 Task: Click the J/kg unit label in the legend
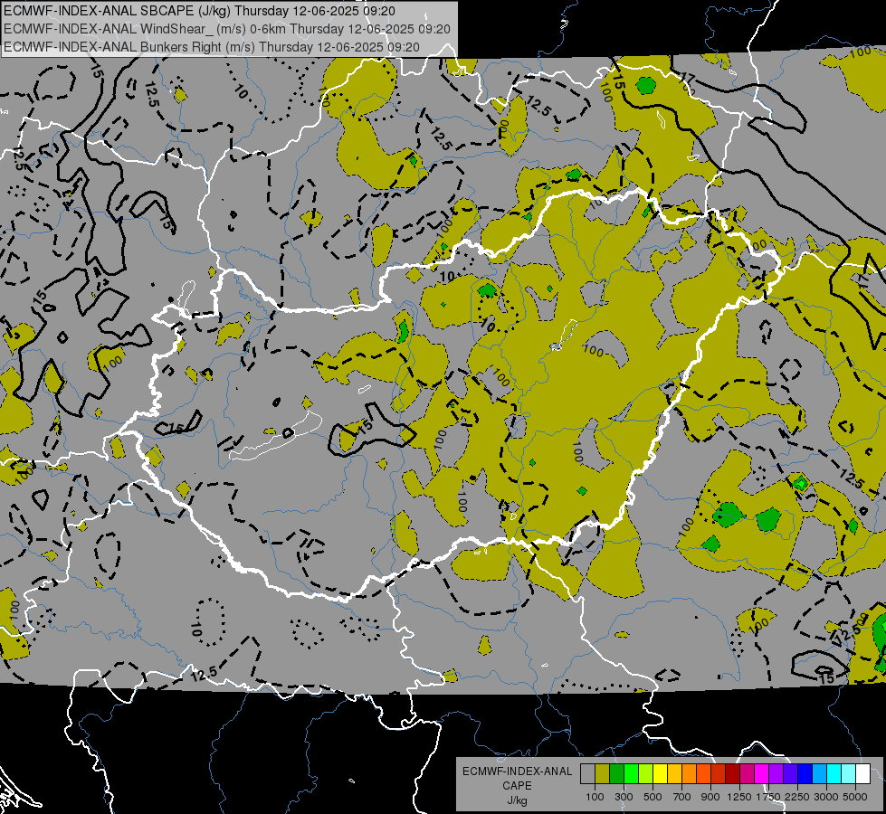pyautogui.click(x=517, y=800)
